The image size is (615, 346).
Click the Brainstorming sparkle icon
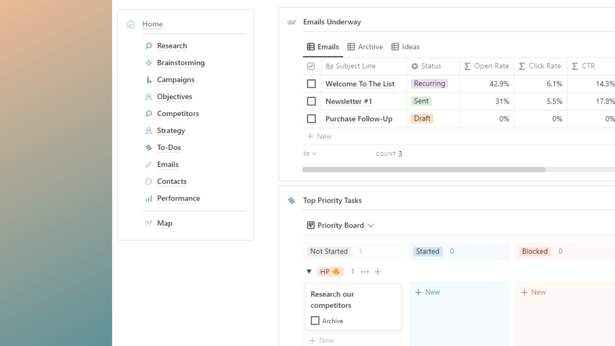147,63
